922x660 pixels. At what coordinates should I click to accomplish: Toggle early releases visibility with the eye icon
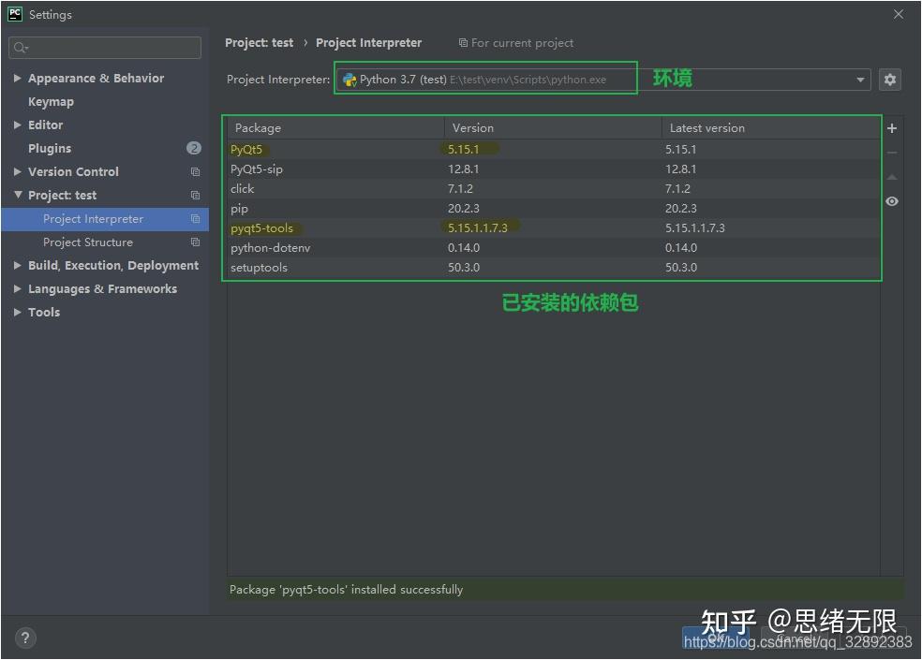[892, 200]
